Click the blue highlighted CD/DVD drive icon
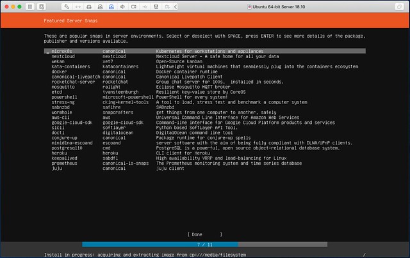Viewport: 410px width, 258px height. point(111,7)
